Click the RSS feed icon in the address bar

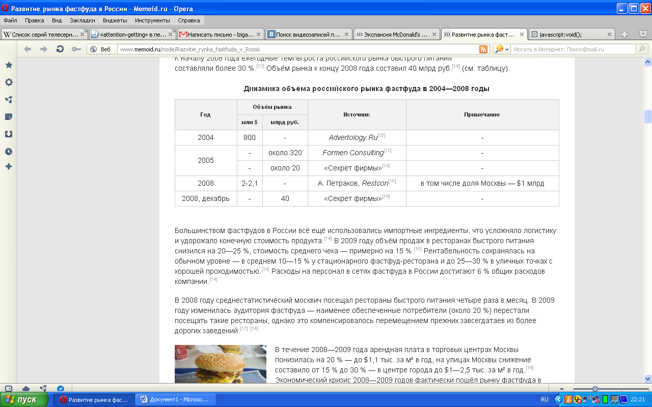483,49
